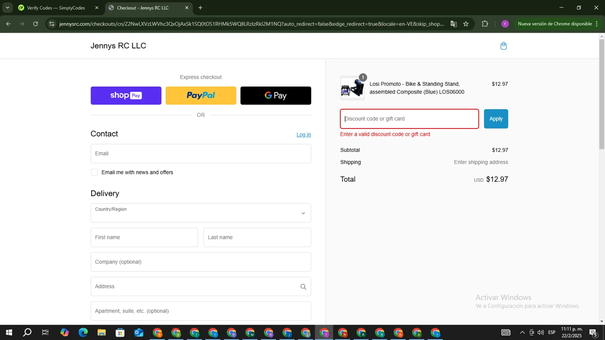Click the Total $12.97 amount
Screen dimensions: 605x340
point(497,179)
